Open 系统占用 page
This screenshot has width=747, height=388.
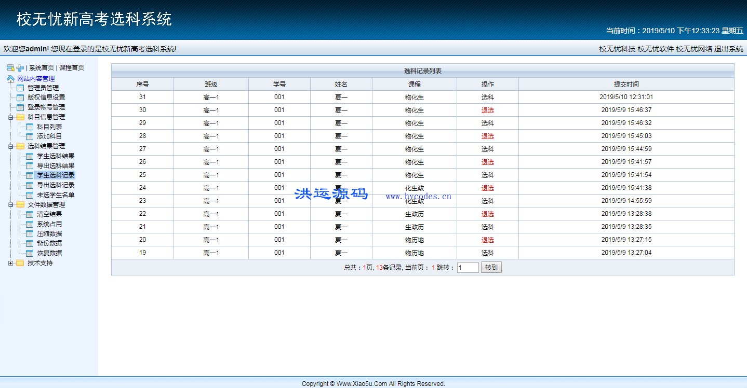[49, 224]
